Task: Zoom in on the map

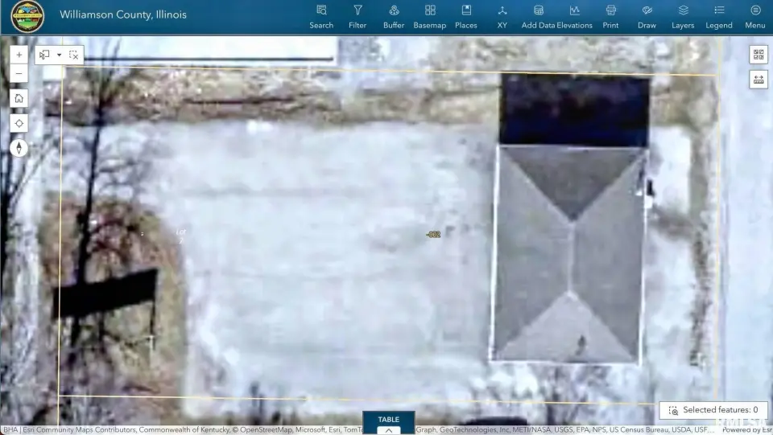Action: [x=19, y=55]
